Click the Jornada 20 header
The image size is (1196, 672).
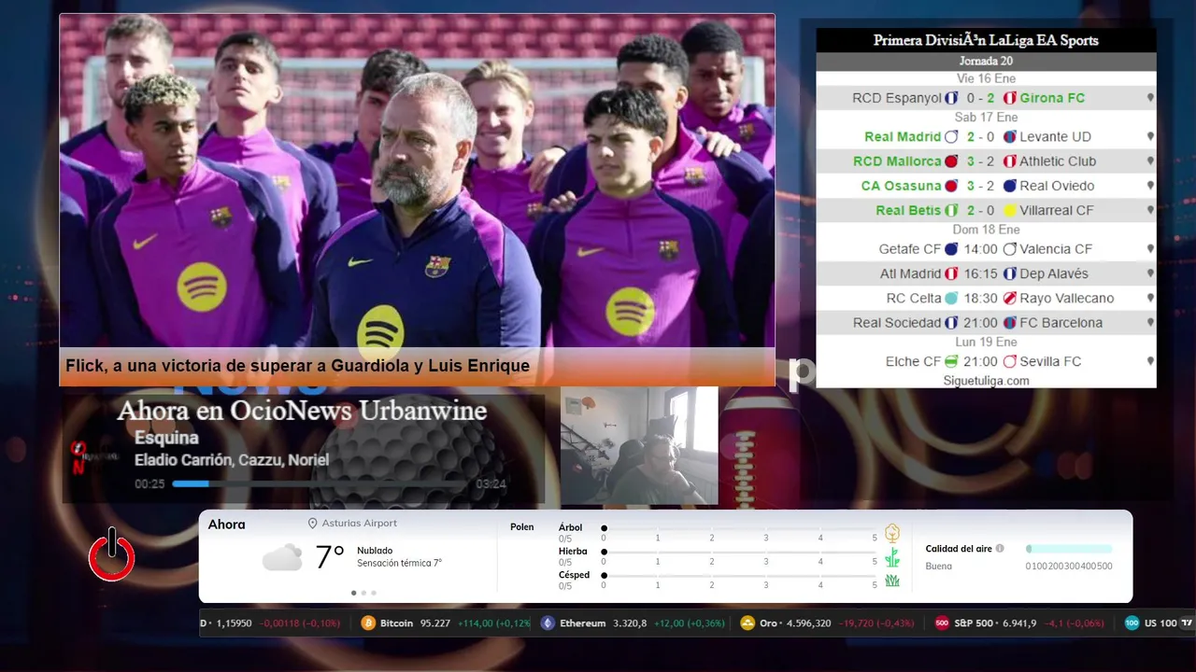(986, 62)
